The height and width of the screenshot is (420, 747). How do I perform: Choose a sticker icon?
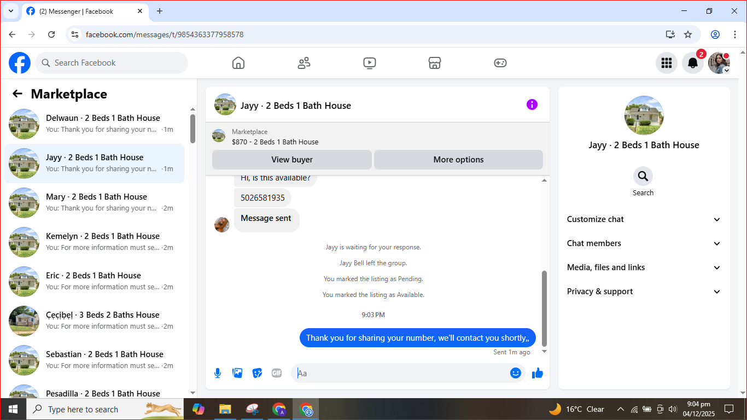point(257,373)
